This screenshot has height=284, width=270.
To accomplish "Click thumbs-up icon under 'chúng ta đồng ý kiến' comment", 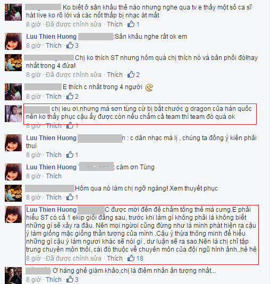I will (70, 154).
